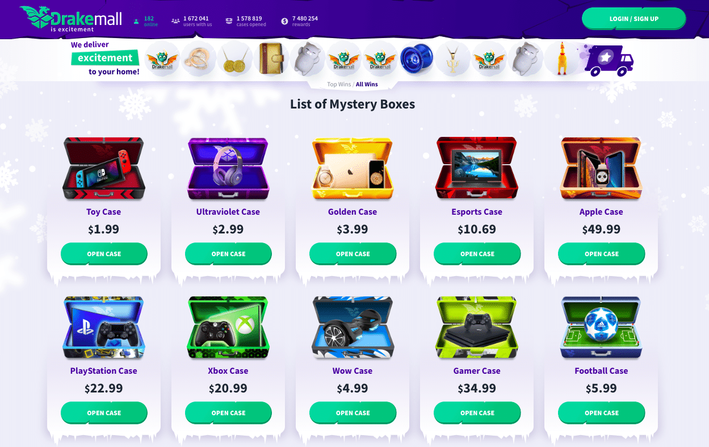709x447 pixels.
Task: Click the Login / Sign Up button
Action: click(x=634, y=19)
